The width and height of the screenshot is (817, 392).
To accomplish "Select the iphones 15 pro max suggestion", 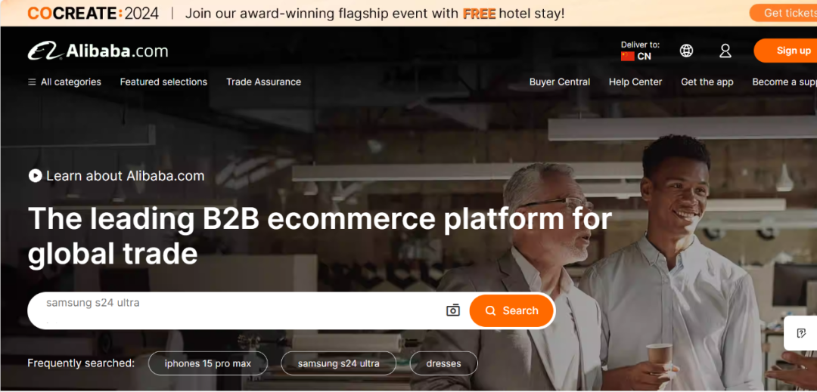I will point(208,363).
